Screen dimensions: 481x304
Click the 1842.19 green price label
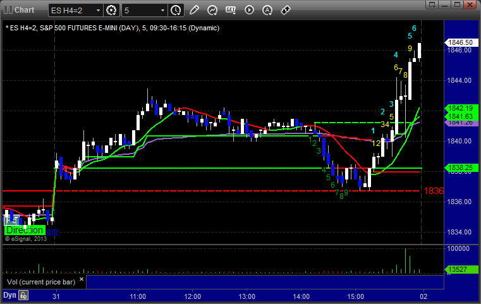pyautogui.click(x=461, y=108)
